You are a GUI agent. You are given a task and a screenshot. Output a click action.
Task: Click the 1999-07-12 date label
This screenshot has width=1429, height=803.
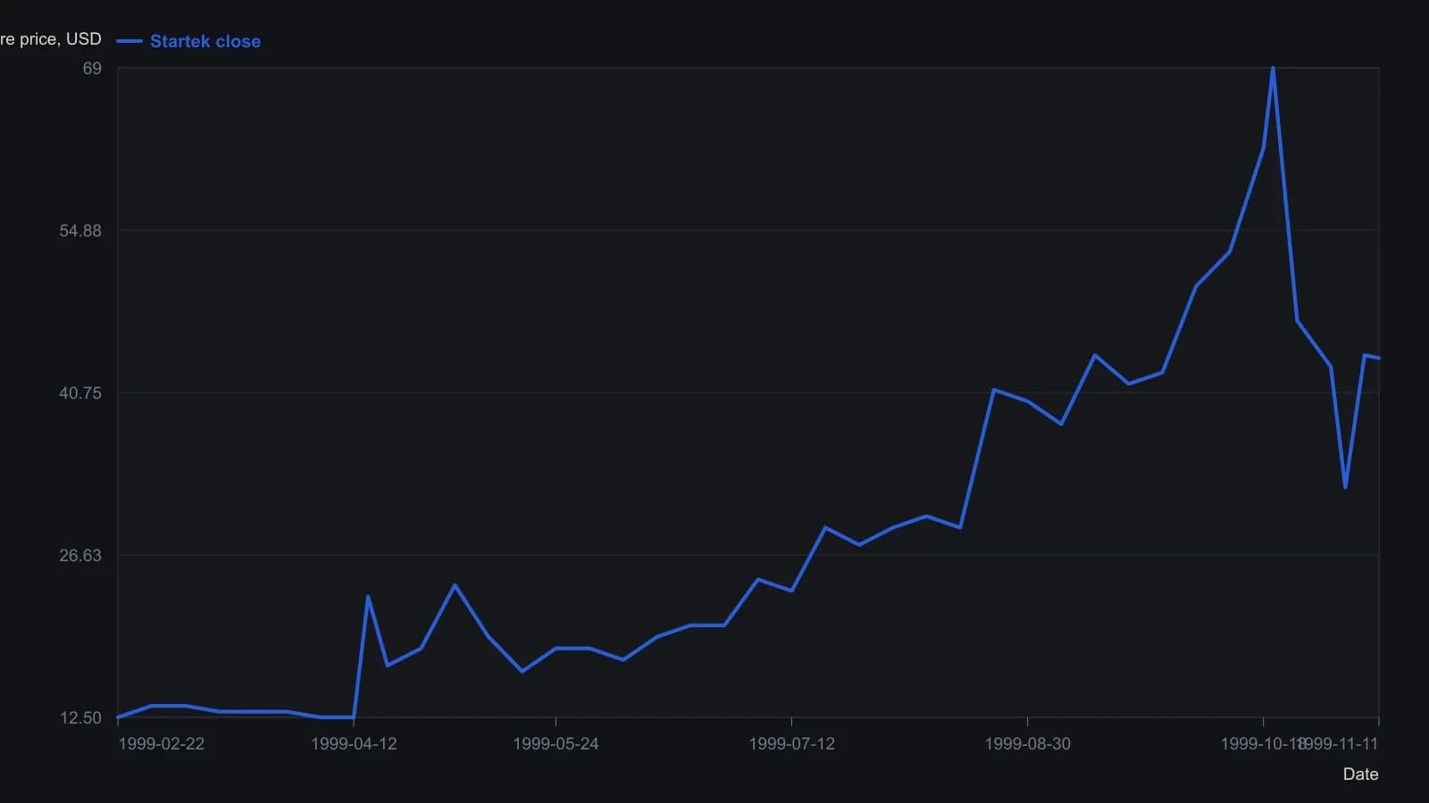[791, 744]
